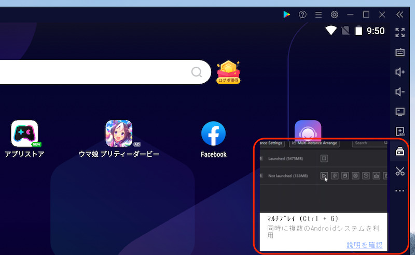Open system settings gear icon

(335, 14)
